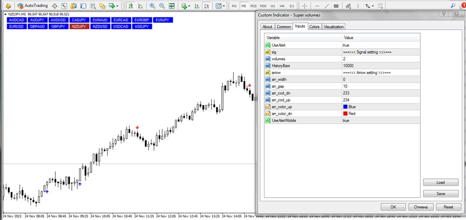Switch chart to EURUSD symbol button
466x220 pixels.
(17, 26)
